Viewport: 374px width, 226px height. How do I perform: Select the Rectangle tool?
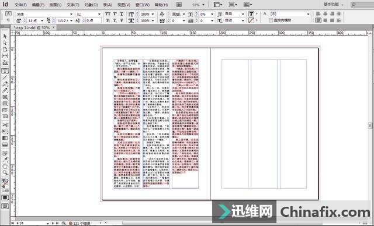point(5,104)
